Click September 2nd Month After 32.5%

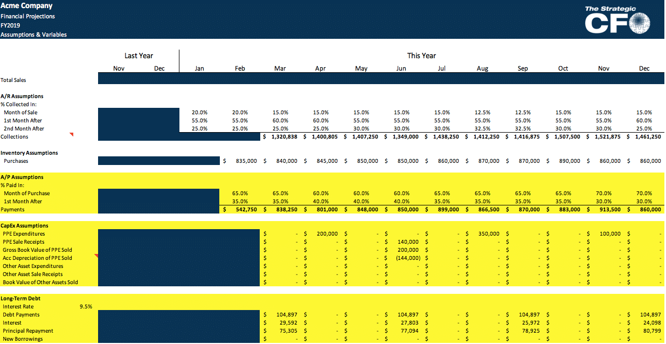[523, 128]
